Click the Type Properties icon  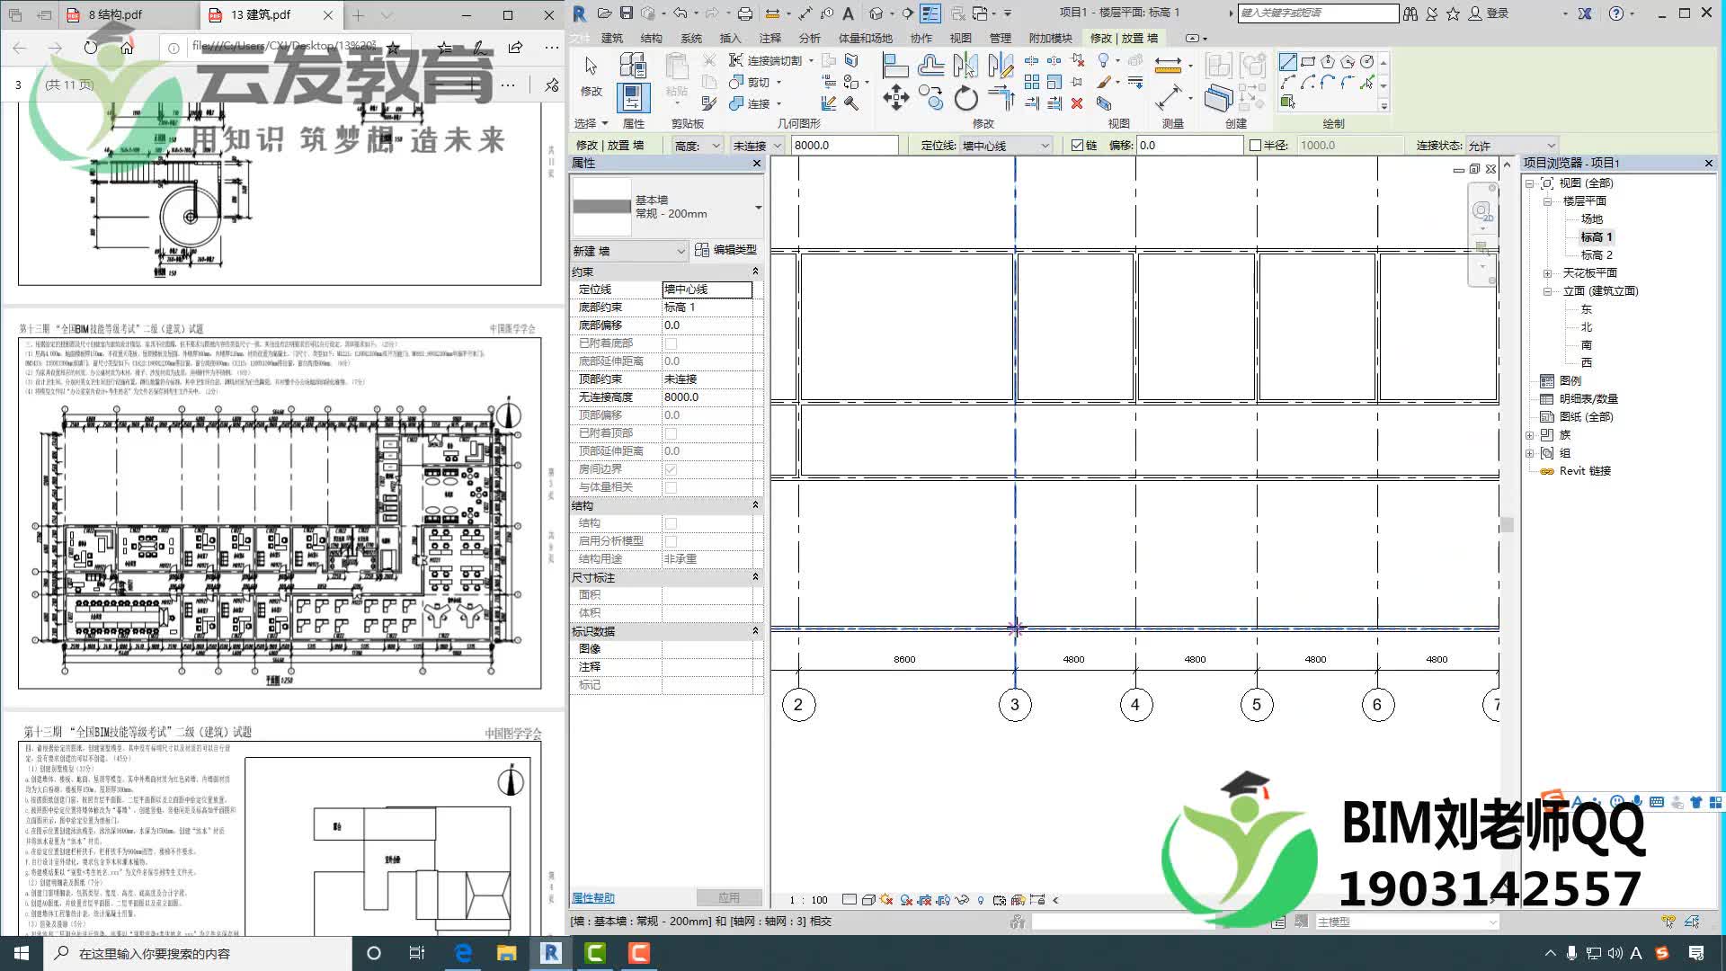pyautogui.click(x=633, y=65)
